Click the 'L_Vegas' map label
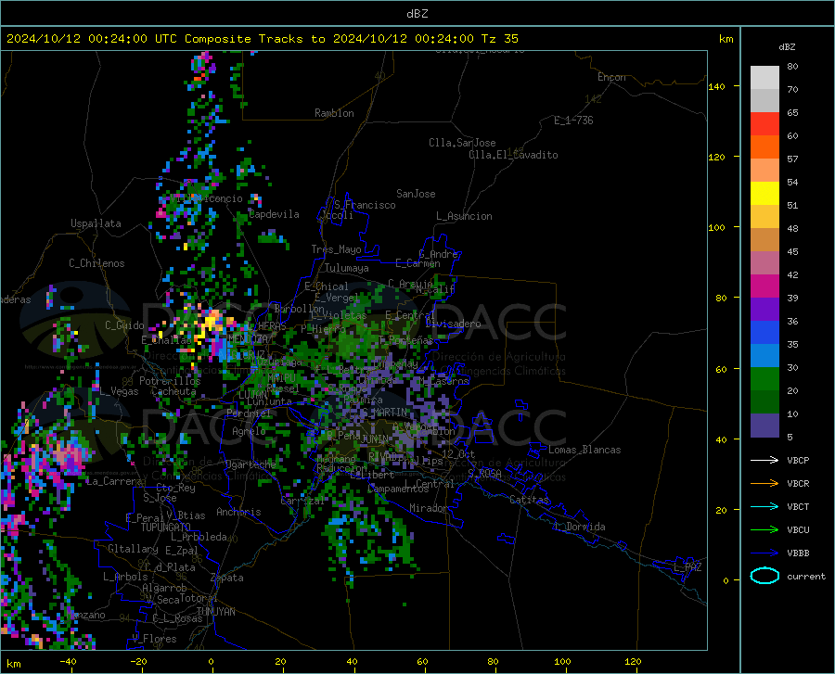Image resolution: width=835 pixels, height=674 pixels. 119,391
